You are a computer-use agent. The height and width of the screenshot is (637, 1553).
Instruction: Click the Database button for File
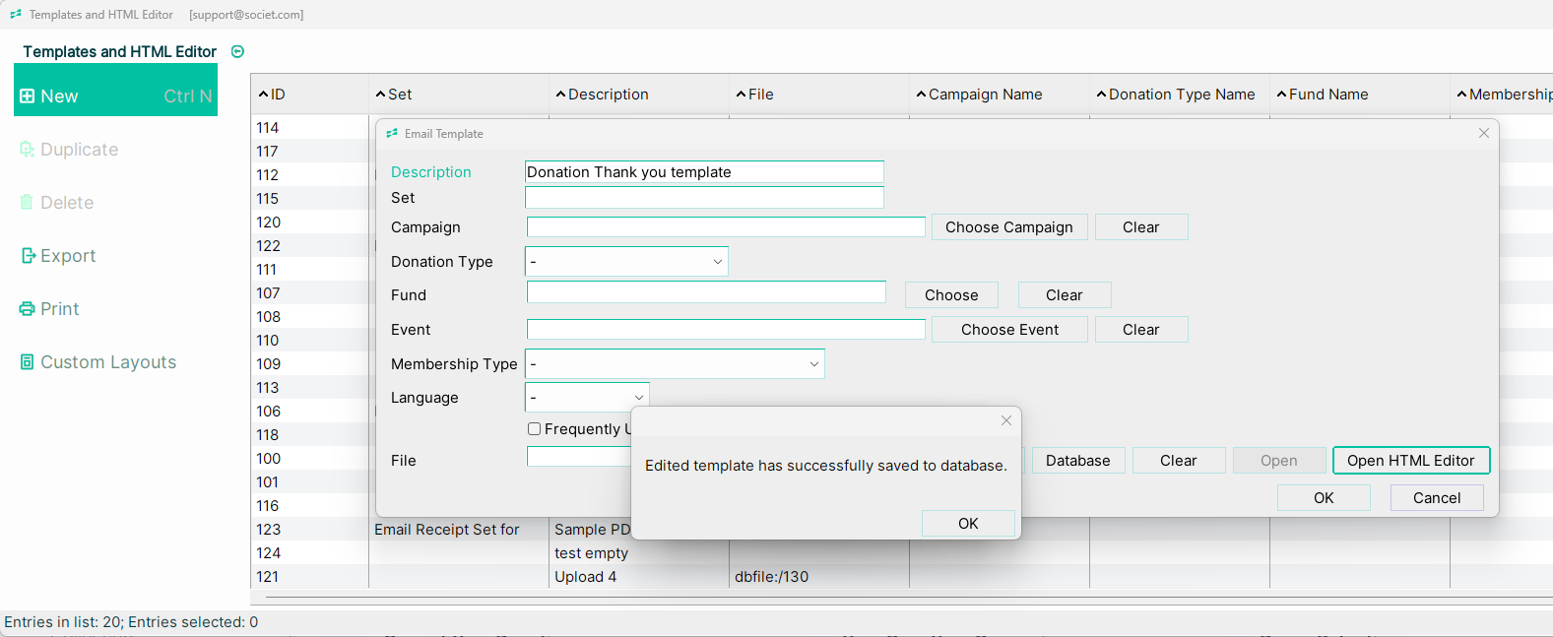coord(1077,461)
